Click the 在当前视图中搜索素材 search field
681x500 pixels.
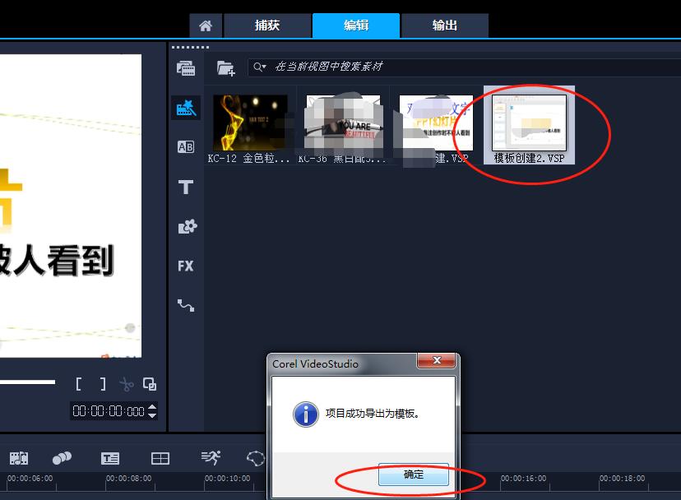coord(464,67)
